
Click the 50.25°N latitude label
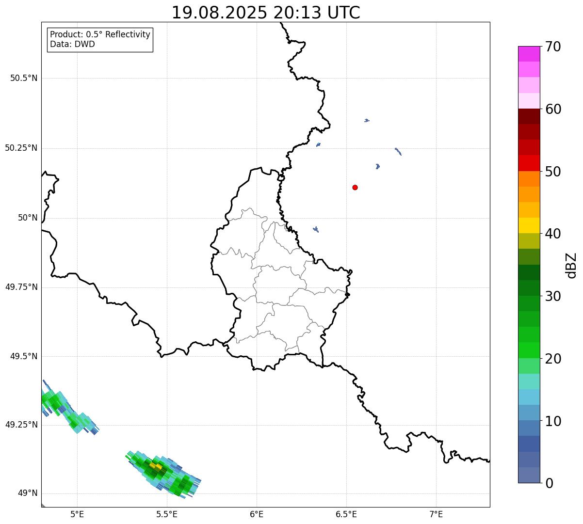(x=21, y=148)
